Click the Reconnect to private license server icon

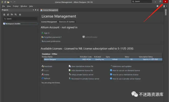[x=70, y=79]
